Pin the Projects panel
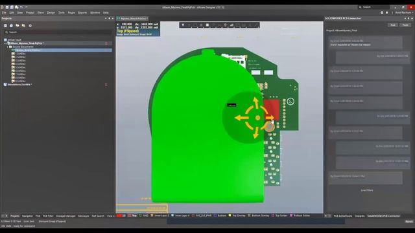This screenshot has height=233, width=415. pos(109,18)
